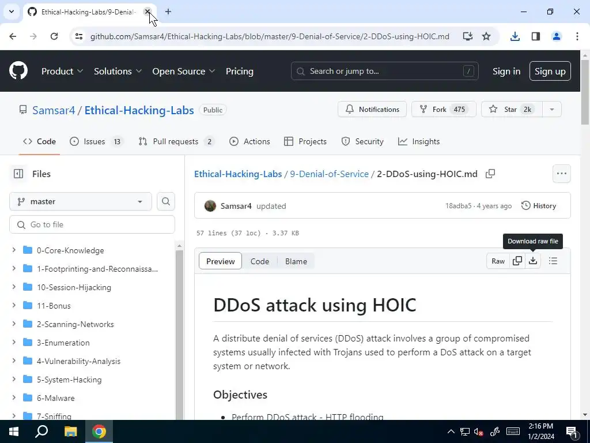Image resolution: width=590 pixels, height=443 pixels.
Task: Open Chrome downloads icon
Action: [515, 36]
